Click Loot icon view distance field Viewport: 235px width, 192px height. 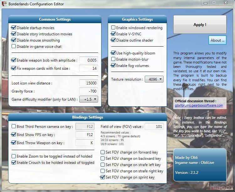pyautogui.click(x=89, y=83)
